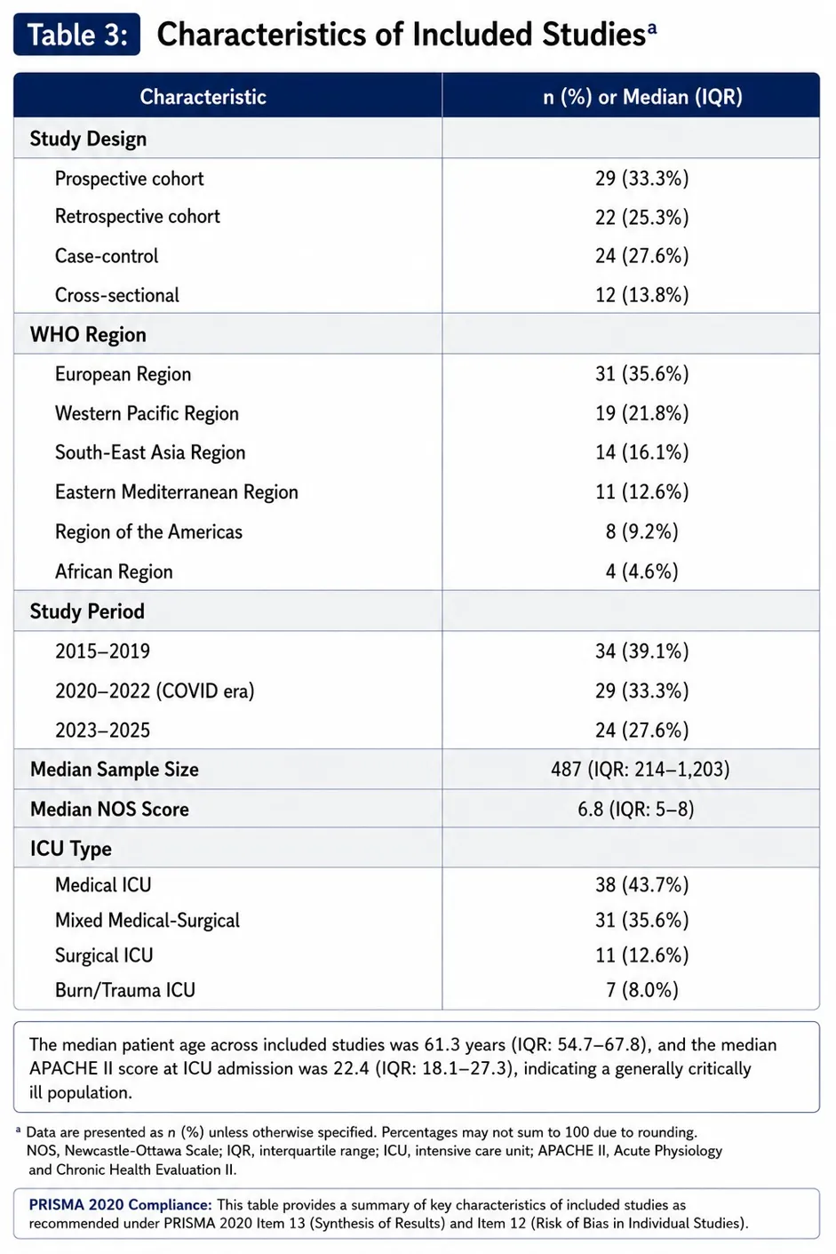836x1254 pixels.
Task: Click the 22 (25.3%) value for Retrospective cohort
Action: click(x=641, y=218)
